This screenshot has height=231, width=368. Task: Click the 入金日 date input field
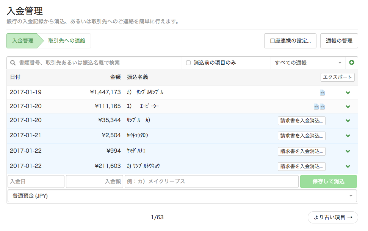click(36, 181)
